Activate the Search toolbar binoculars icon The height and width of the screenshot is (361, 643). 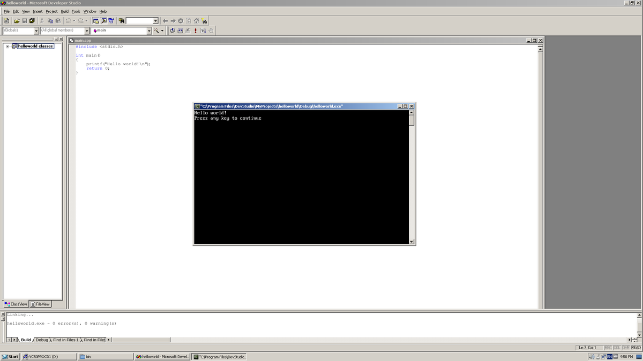(204, 20)
